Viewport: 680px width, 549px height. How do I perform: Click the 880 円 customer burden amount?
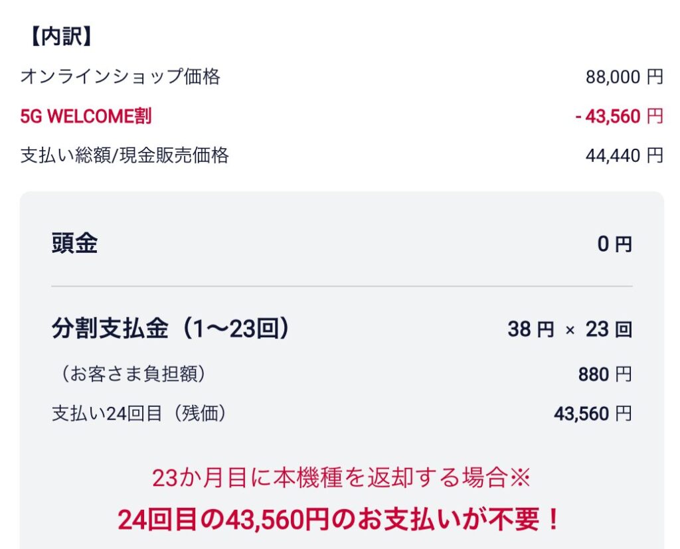point(604,375)
